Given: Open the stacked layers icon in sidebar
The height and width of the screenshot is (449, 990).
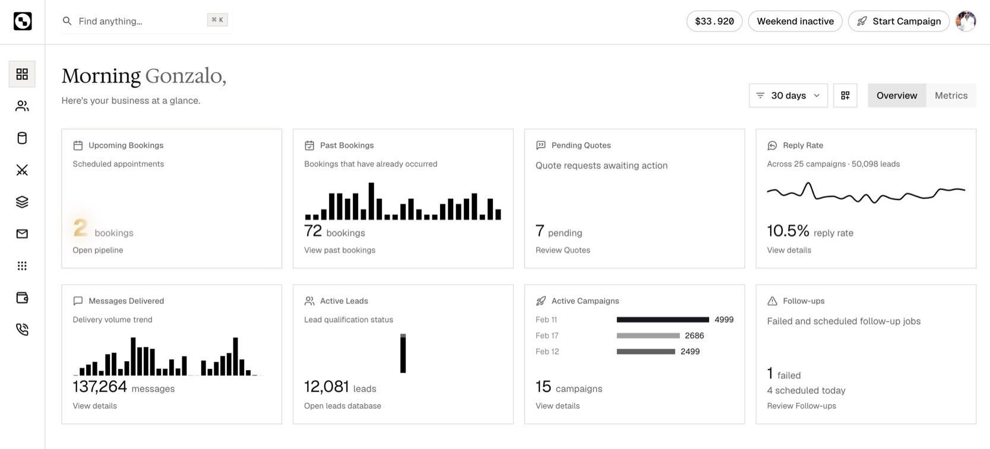Looking at the screenshot, I should click(x=22, y=202).
